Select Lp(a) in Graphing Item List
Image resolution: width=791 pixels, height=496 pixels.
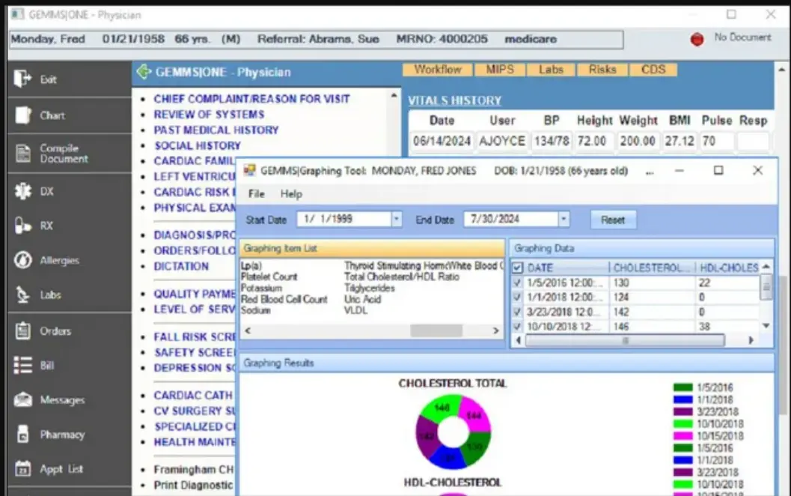[x=251, y=266]
